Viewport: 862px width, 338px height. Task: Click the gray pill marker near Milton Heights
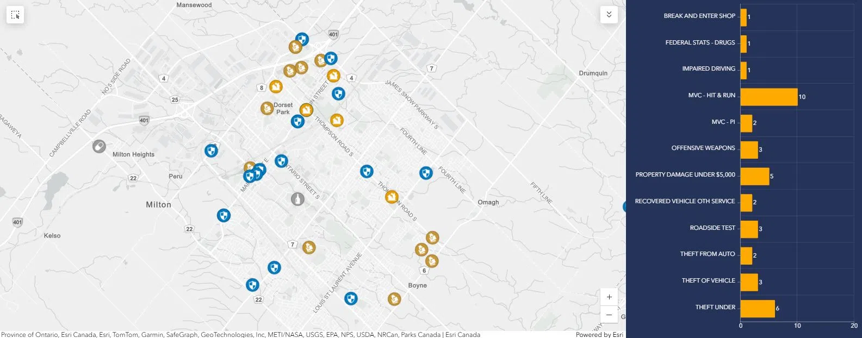click(x=99, y=146)
